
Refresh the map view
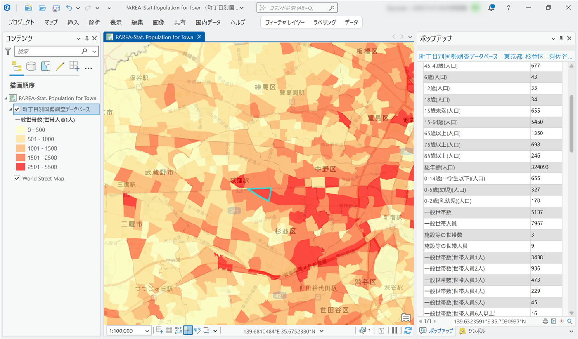tap(408, 330)
